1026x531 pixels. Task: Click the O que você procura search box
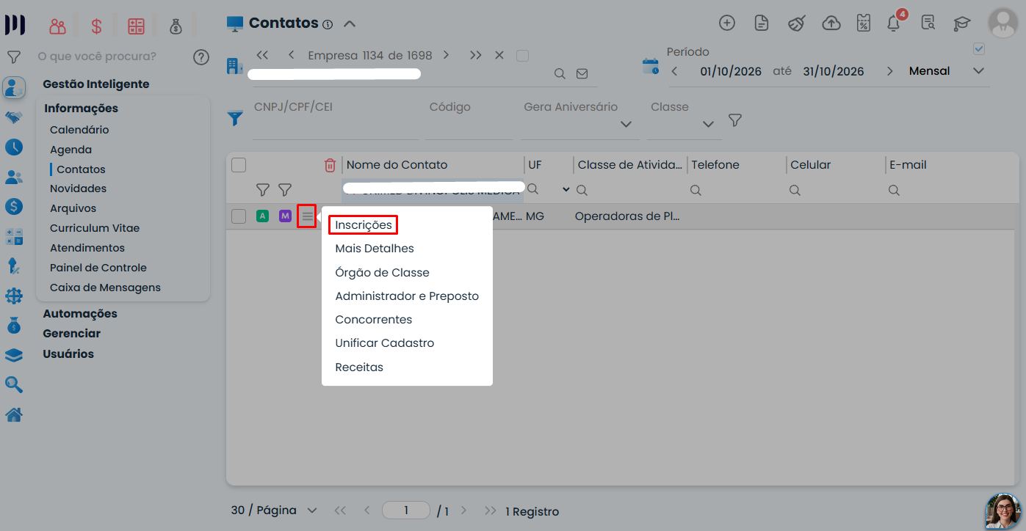pos(97,56)
